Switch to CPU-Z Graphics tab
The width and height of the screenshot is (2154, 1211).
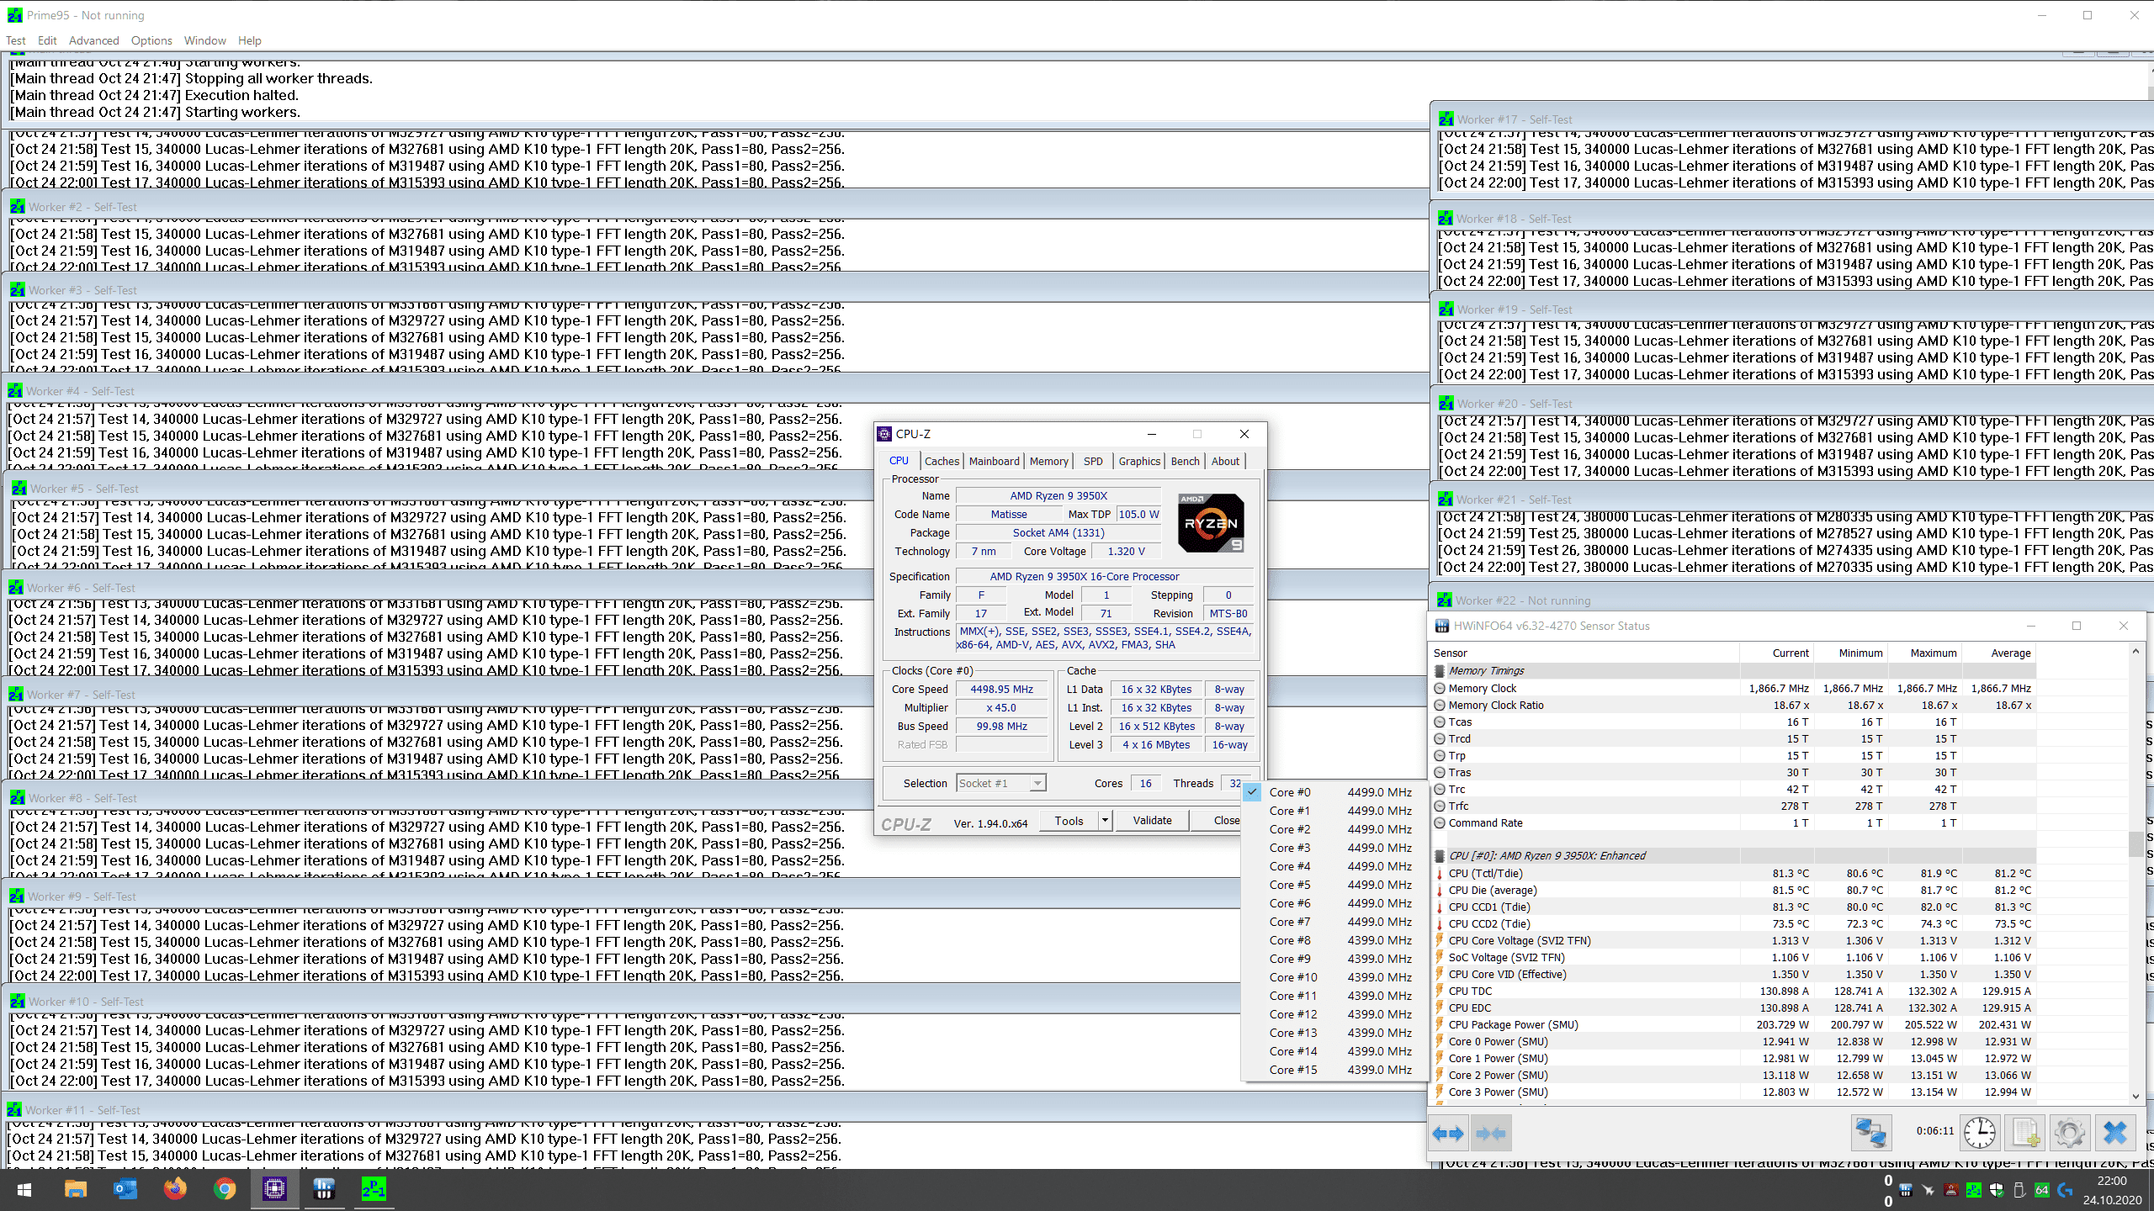[1139, 461]
